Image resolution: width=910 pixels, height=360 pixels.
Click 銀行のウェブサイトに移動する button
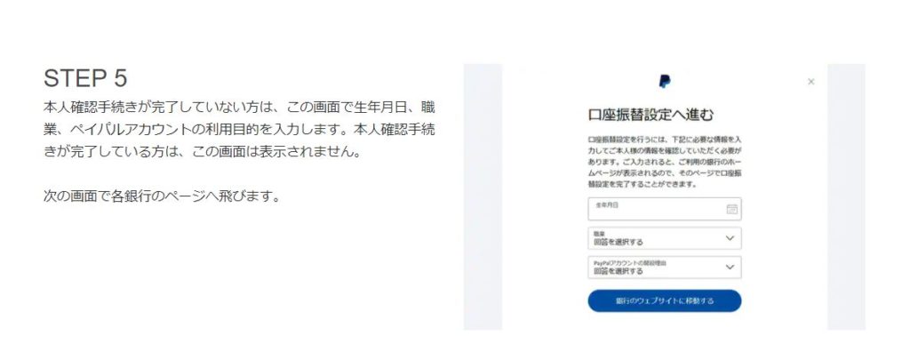click(665, 300)
